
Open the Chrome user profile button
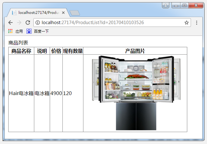pyautogui.click(x=166, y=5)
